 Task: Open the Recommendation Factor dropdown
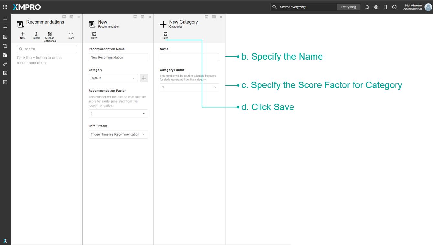[118, 114]
